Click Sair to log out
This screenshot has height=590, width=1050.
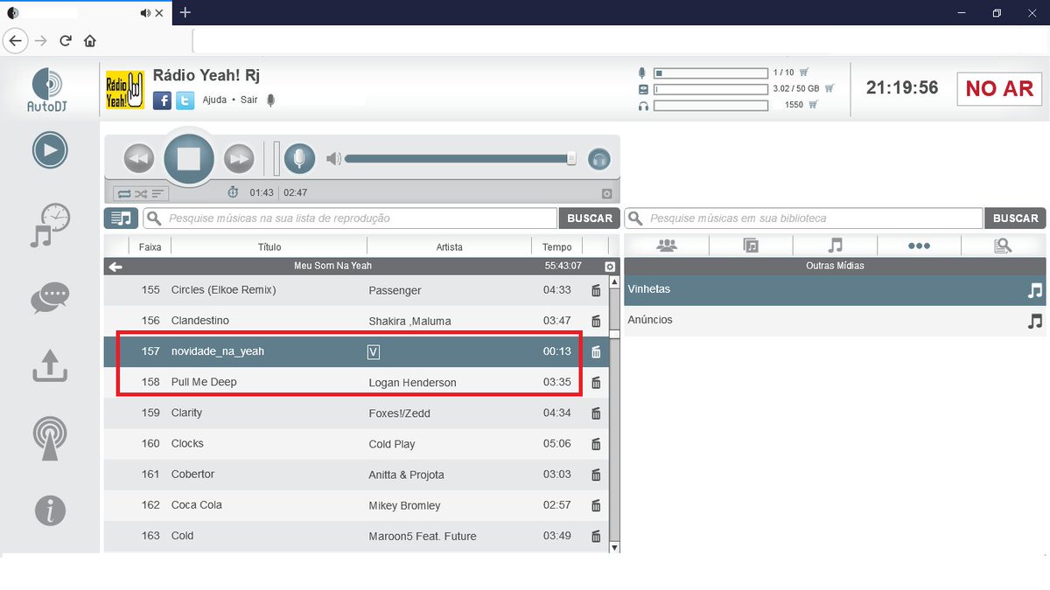click(x=249, y=100)
